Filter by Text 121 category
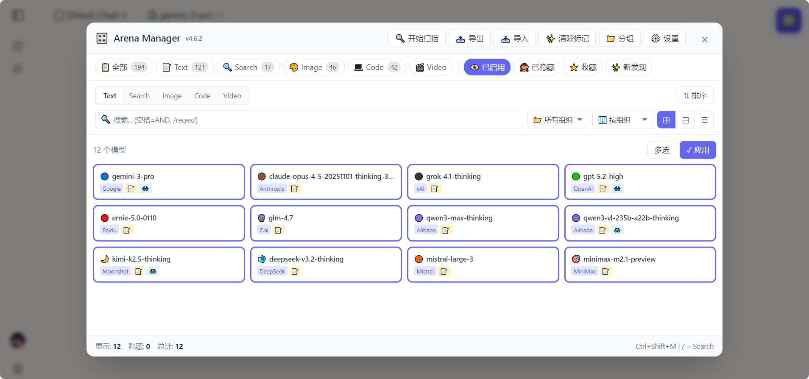 (185, 67)
